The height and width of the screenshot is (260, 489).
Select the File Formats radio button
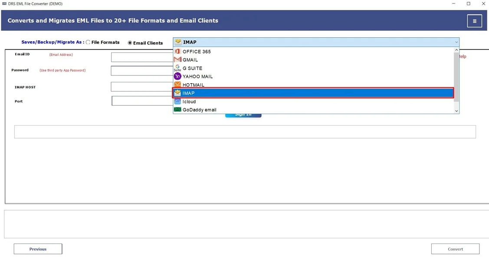(x=88, y=42)
